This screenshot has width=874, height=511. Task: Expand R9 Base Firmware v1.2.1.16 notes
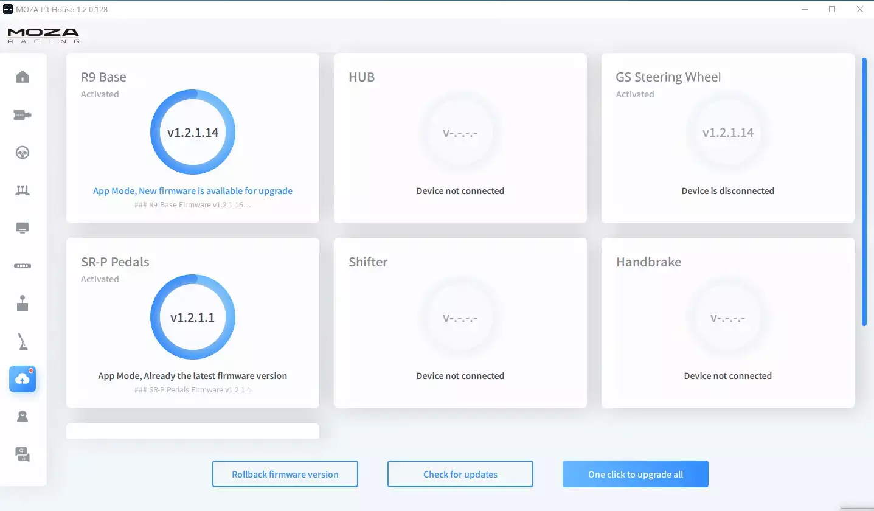pos(193,205)
